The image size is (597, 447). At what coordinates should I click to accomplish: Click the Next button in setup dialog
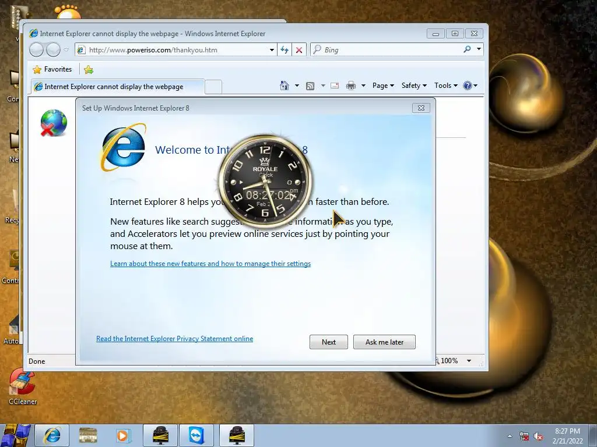pos(329,342)
